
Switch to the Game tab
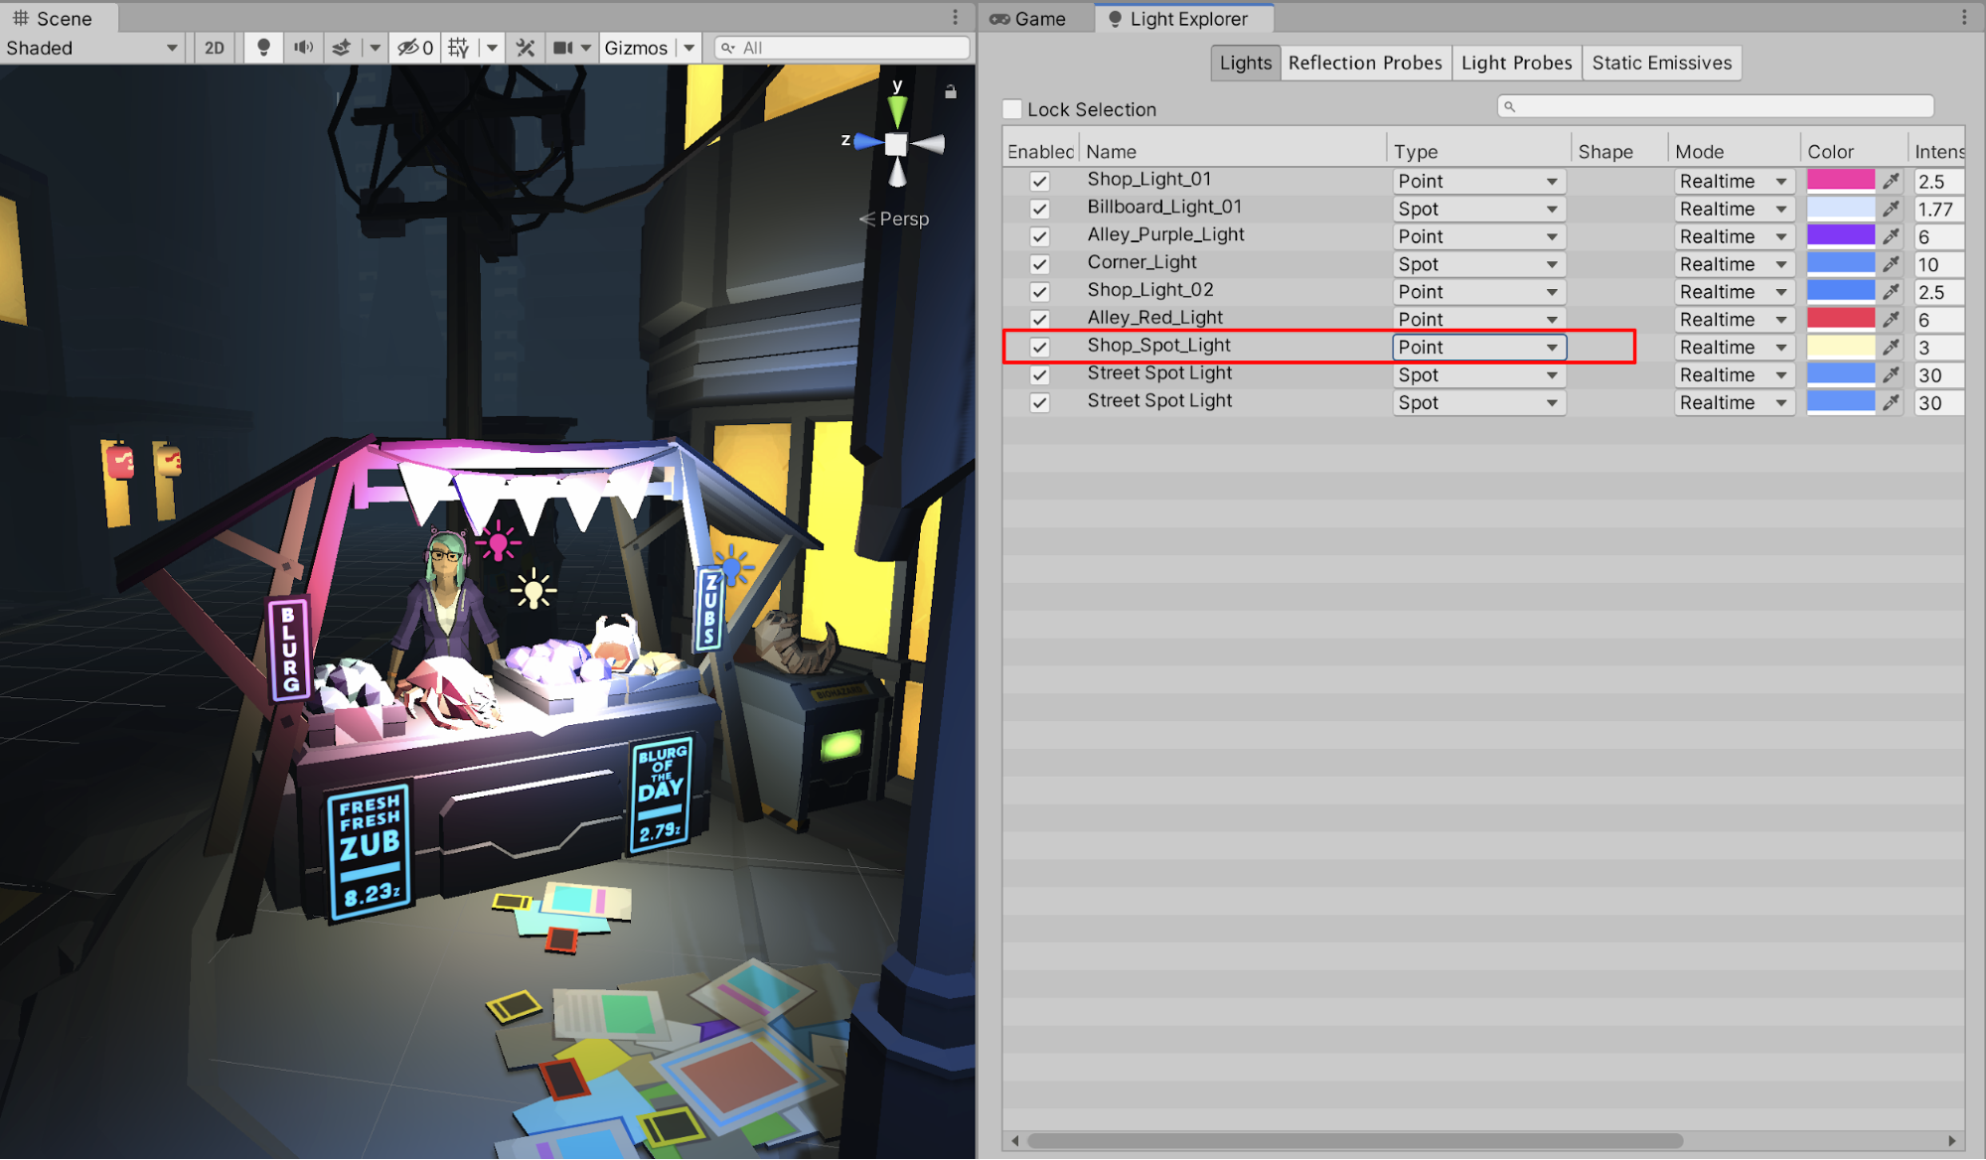point(1029,19)
